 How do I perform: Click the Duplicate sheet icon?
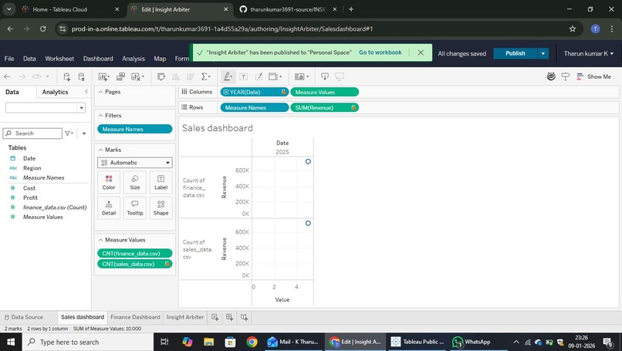(120, 76)
